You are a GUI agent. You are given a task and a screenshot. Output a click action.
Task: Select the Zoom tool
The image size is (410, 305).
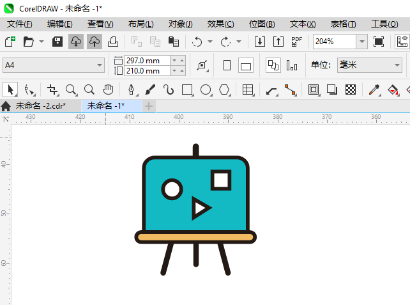pos(71,90)
